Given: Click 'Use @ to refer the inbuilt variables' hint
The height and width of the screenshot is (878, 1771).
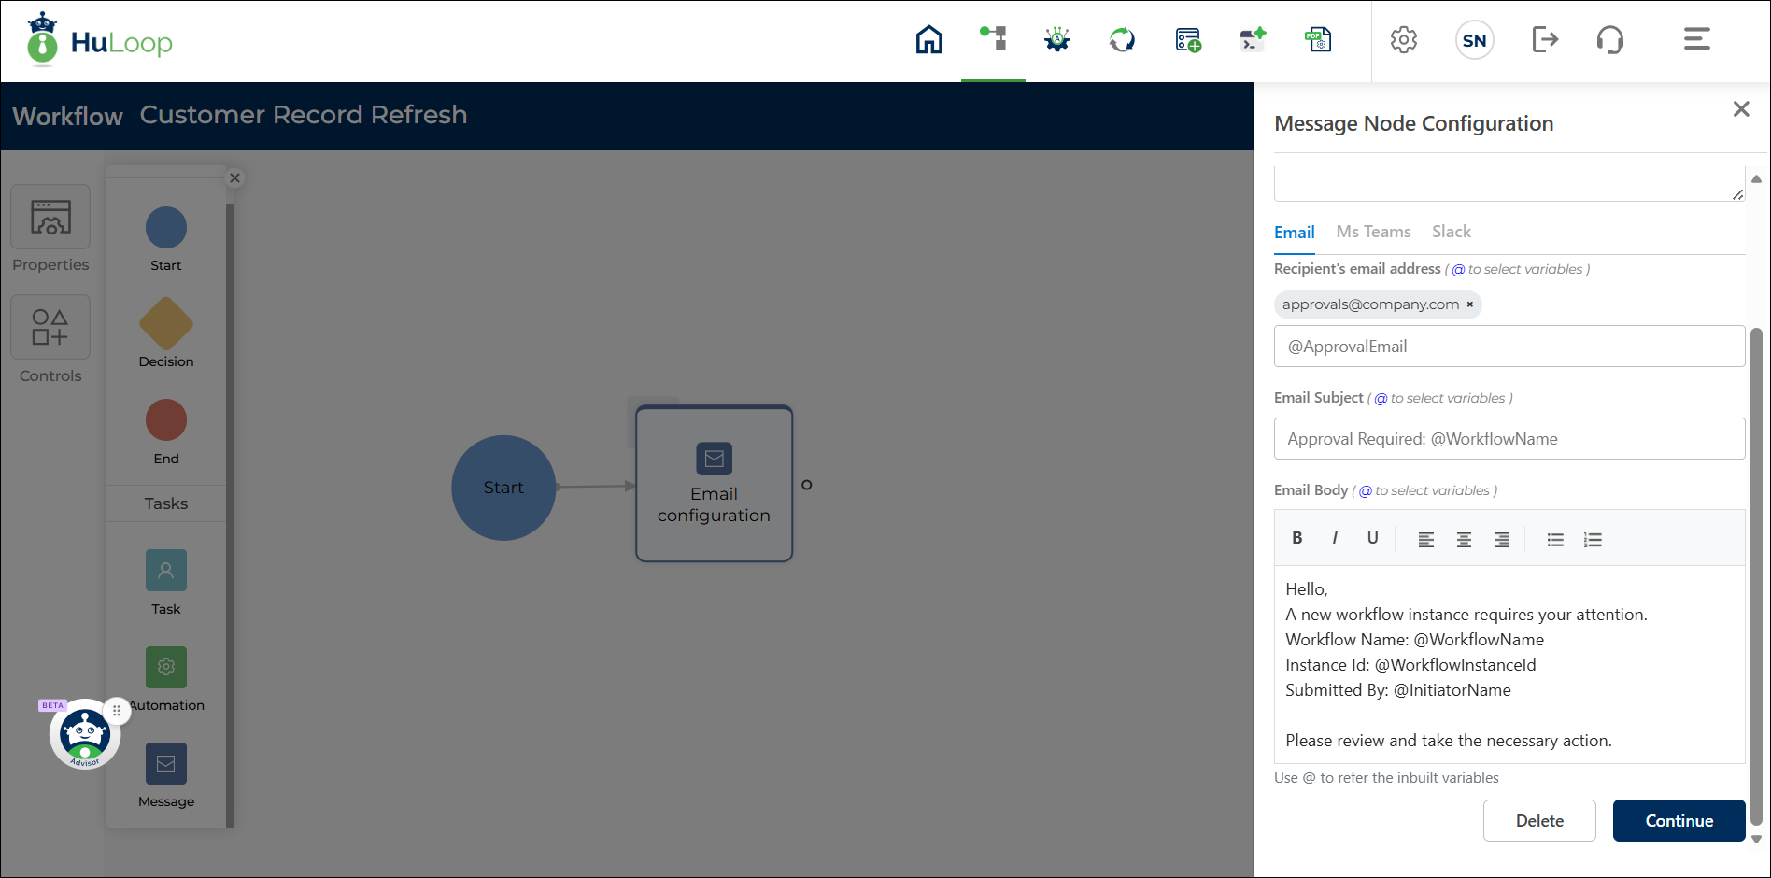Looking at the screenshot, I should coord(1386,778).
